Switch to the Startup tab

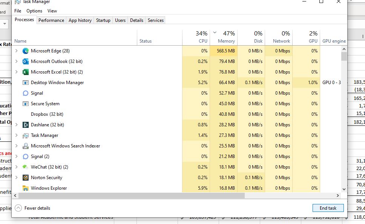[103, 20]
